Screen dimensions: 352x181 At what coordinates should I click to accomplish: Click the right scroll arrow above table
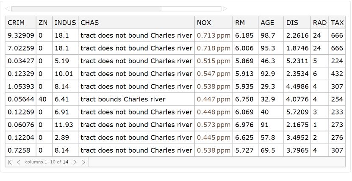(225, 8)
